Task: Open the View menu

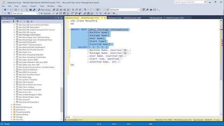Action: (16, 6)
